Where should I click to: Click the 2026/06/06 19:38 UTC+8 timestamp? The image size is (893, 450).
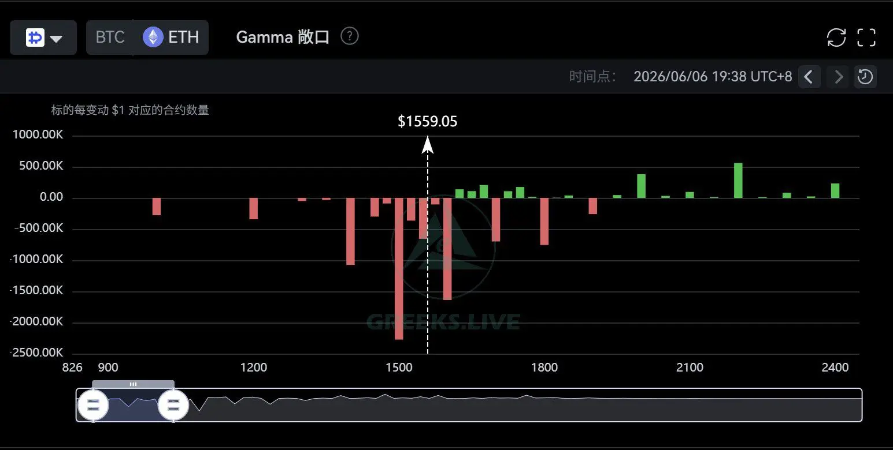tap(713, 76)
